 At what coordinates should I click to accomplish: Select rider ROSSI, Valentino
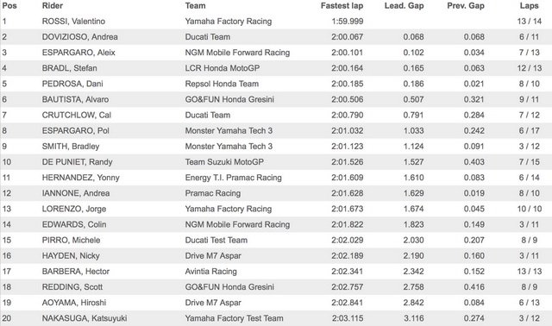pos(73,21)
